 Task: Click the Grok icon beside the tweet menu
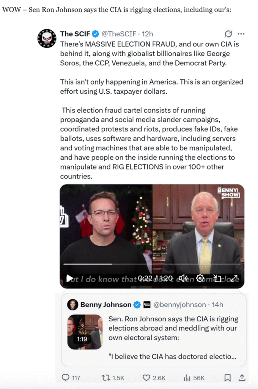pyautogui.click(x=228, y=34)
